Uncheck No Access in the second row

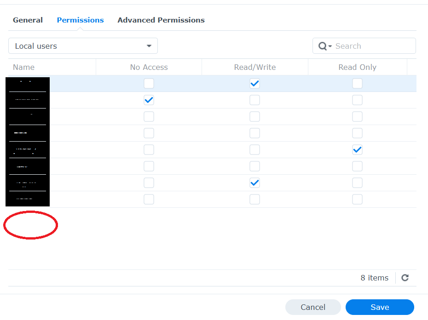[x=149, y=100]
